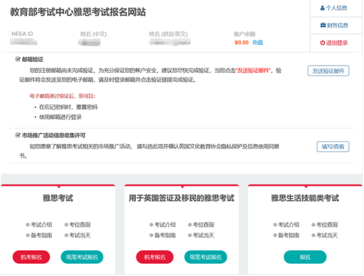Toggle the 邮箱验证 checkbox

click(18, 59)
